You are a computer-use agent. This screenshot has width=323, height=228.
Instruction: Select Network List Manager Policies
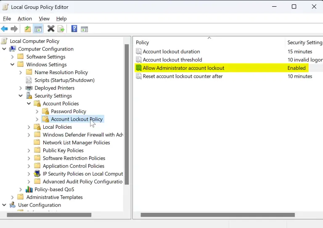pos(76,143)
